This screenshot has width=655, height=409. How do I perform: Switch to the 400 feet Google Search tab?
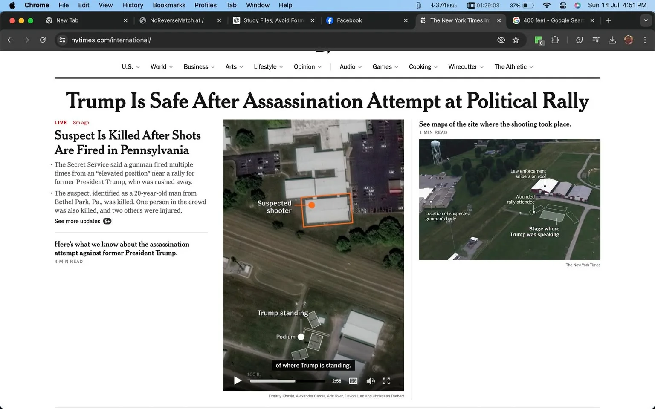coord(553,20)
